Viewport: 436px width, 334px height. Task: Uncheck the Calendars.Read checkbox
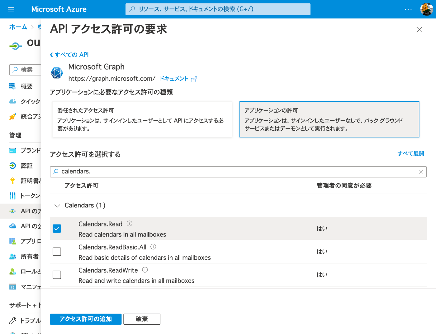click(57, 229)
